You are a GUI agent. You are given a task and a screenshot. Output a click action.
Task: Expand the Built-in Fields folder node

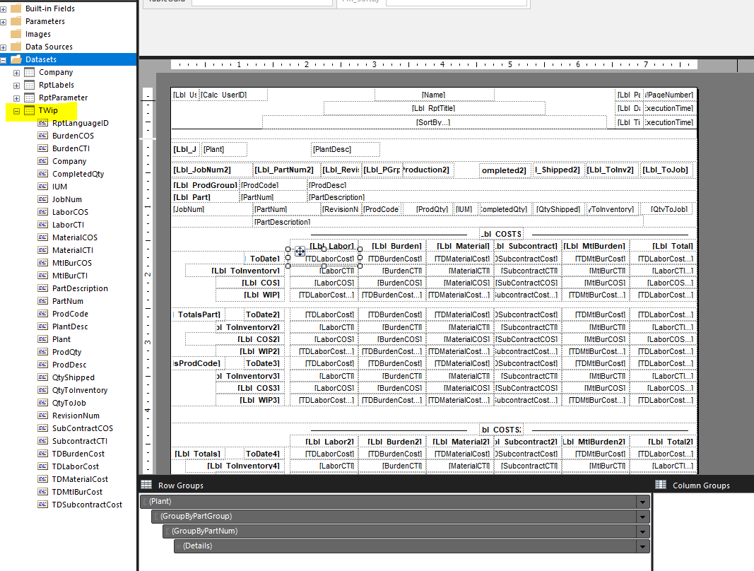[3, 9]
